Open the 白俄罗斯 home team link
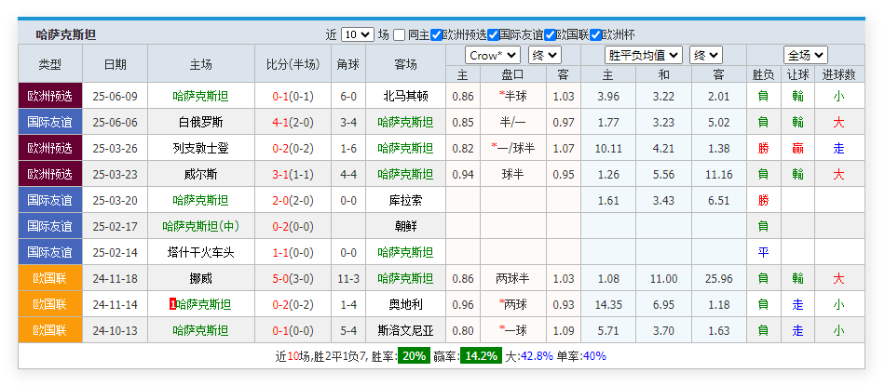This screenshot has width=885, height=386. tap(200, 122)
